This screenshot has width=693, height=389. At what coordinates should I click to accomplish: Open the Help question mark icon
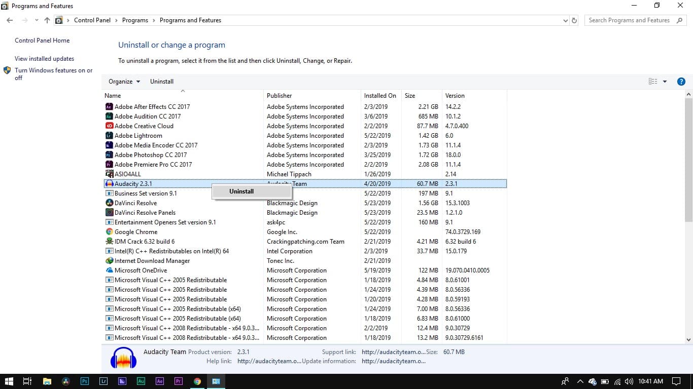681,82
